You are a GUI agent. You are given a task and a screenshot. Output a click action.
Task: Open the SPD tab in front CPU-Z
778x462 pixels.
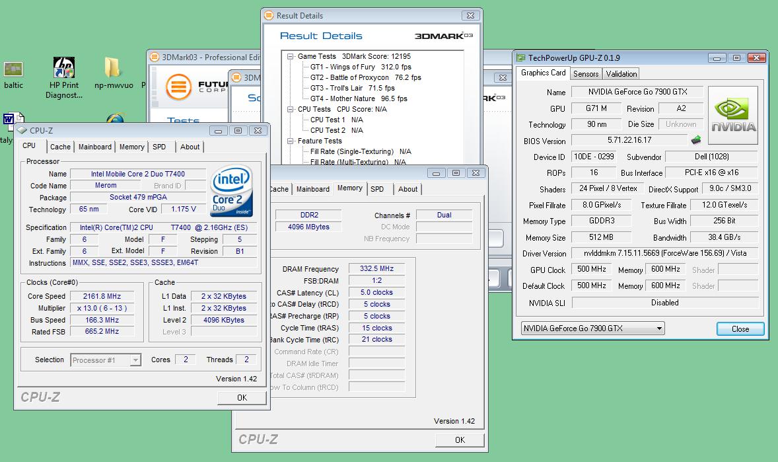(x=159, y=147)
